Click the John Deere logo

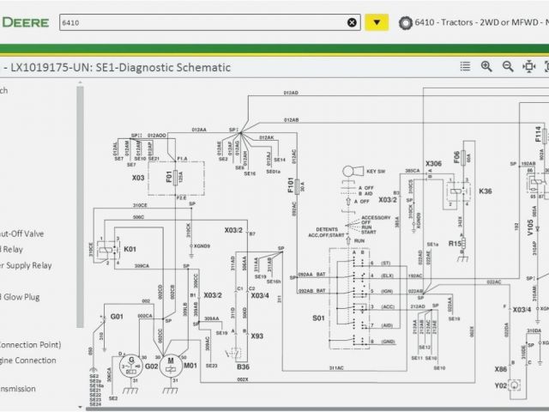tap(24, 23)
